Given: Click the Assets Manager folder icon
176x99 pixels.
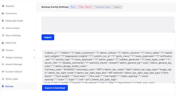Looking at the screenshot, I should [x=3, y=64].
